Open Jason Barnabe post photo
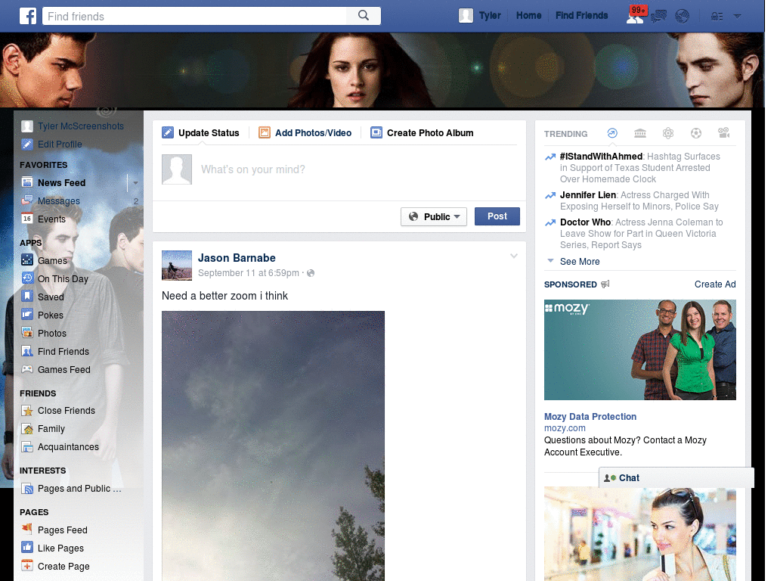Viewport: 774px width, 581px height. click(273, 446)
